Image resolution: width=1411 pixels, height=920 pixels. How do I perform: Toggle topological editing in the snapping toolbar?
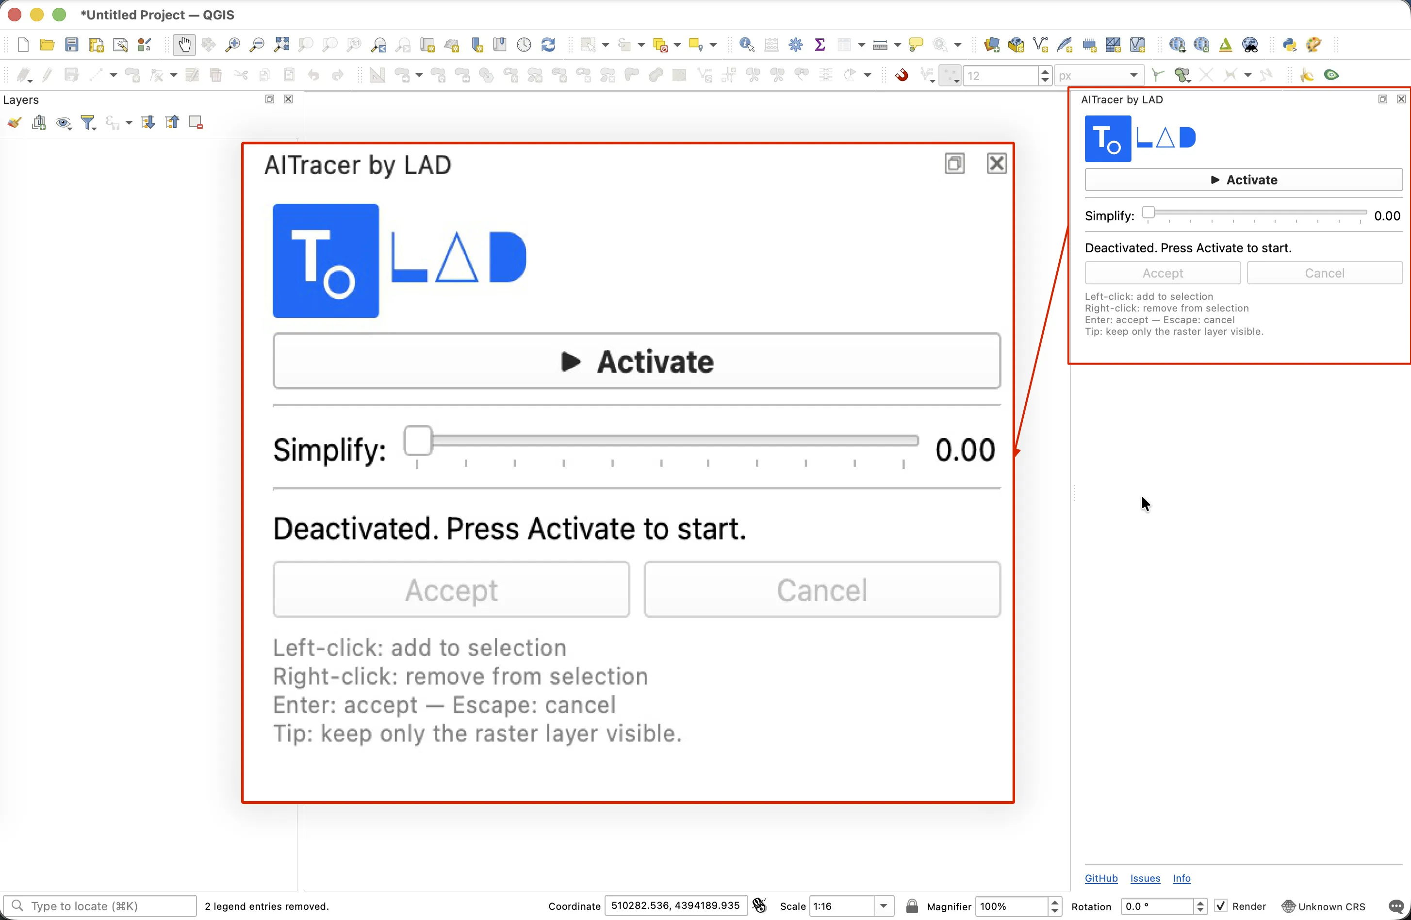[1158, 75]
